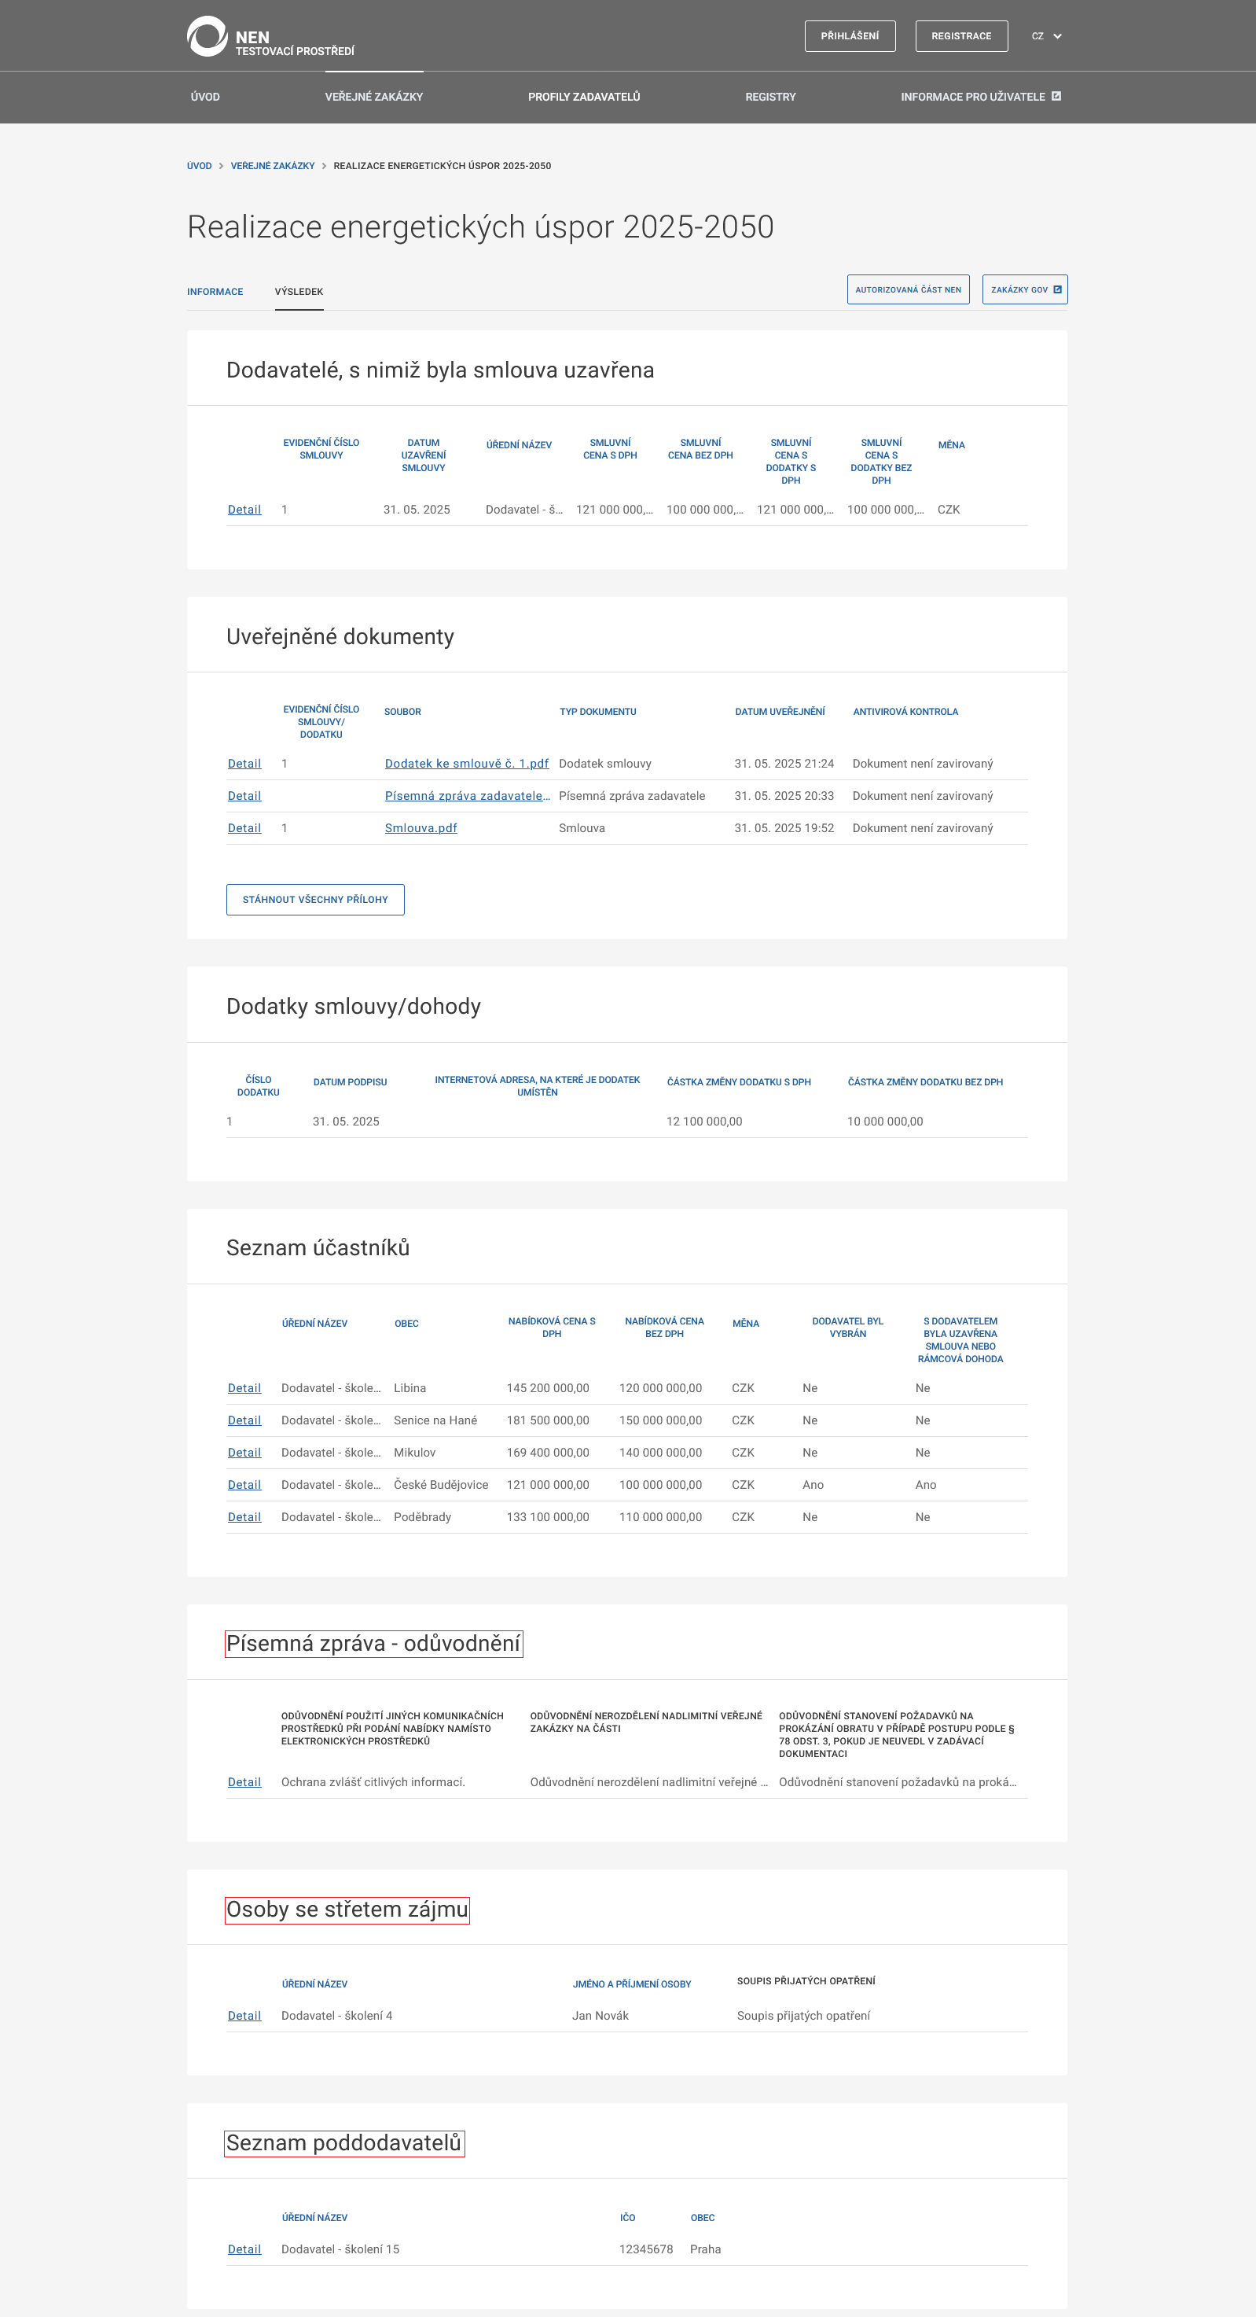This screenshot has height=2317, width=1256.
Task: Sort contracts by EVIDENČNÍ ČÍSLO SMLOUVY column
Action: tap(321, 449)
